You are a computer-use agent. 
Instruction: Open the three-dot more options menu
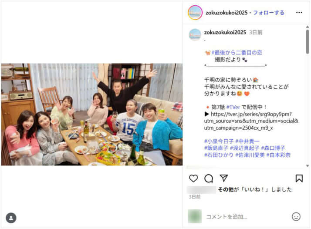[x=299, y=13]
